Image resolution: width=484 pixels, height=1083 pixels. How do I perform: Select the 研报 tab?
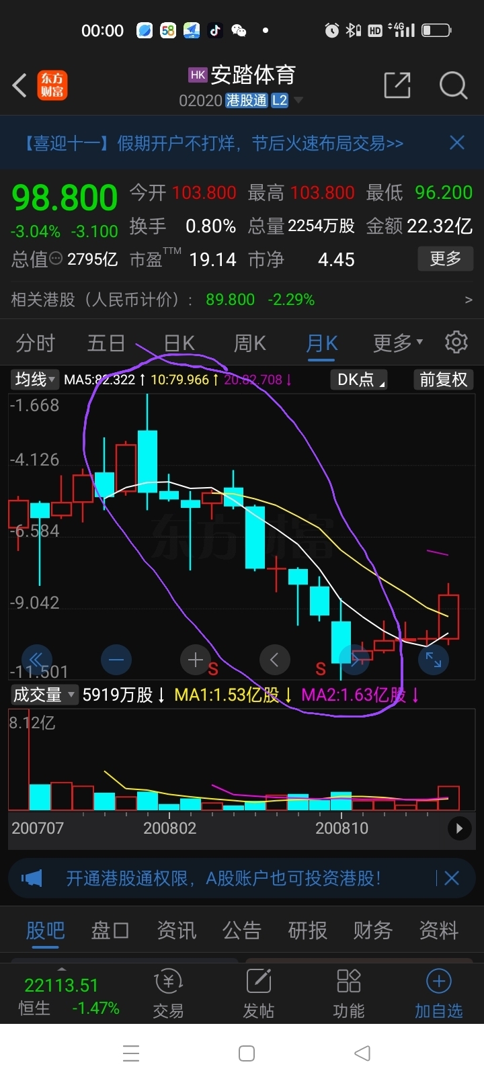click(307, 930)
